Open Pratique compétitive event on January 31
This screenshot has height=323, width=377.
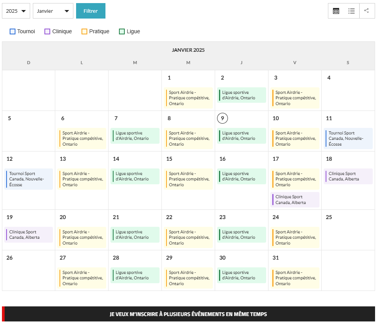pyautogui.click(x=295, y=278)
